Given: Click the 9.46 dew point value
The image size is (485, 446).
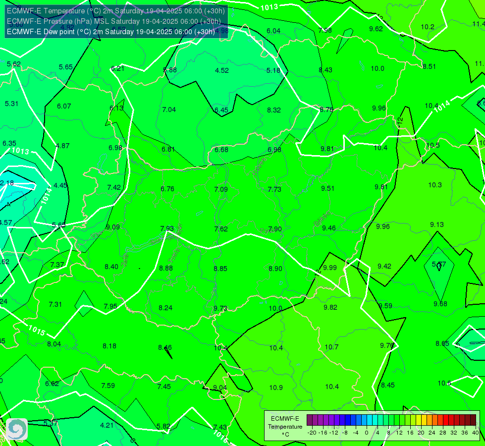Looking at the screenshot, I should pos(329,228).
